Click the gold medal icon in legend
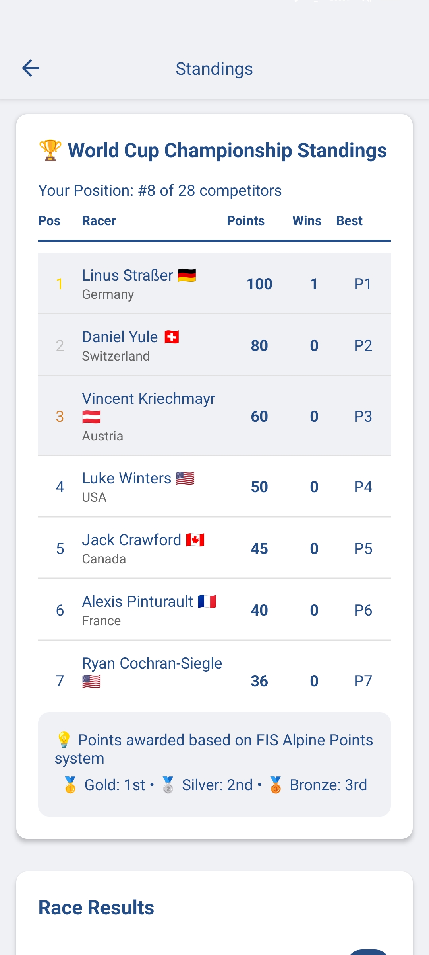The image size is (429, 955). [x=70, y=785]
